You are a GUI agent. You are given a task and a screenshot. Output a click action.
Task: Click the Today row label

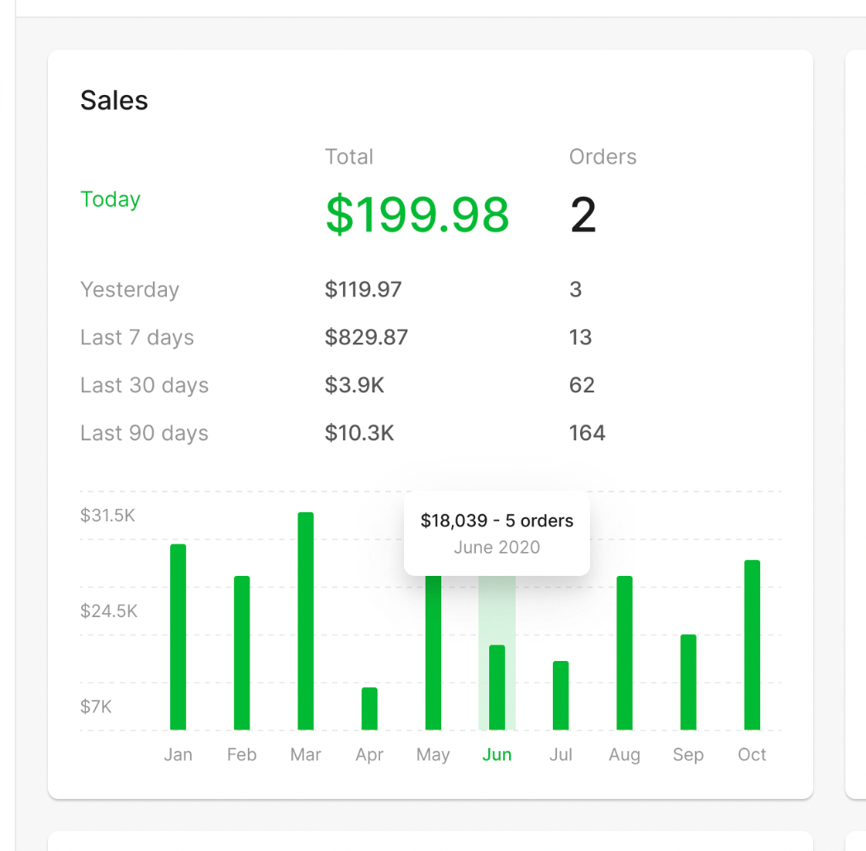coord(111,200)
